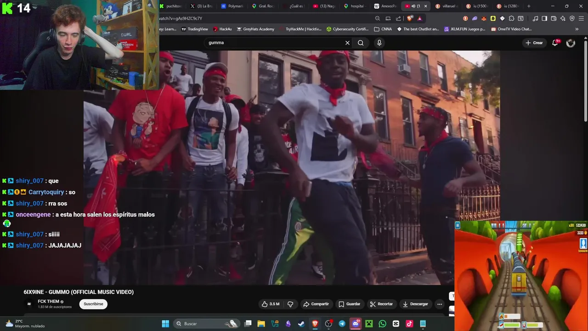Image resolution: width=588 pixels, height=331 pixels.
Task: Open more actions three-dot menu
Action: point(440,304)
